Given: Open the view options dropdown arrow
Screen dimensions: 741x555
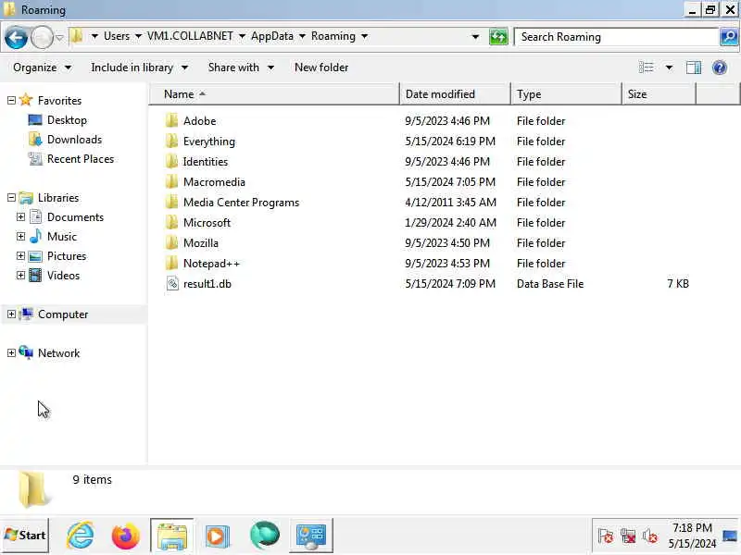Looking at the screenshot, I should pyautogui.click(x=669, y=68).
